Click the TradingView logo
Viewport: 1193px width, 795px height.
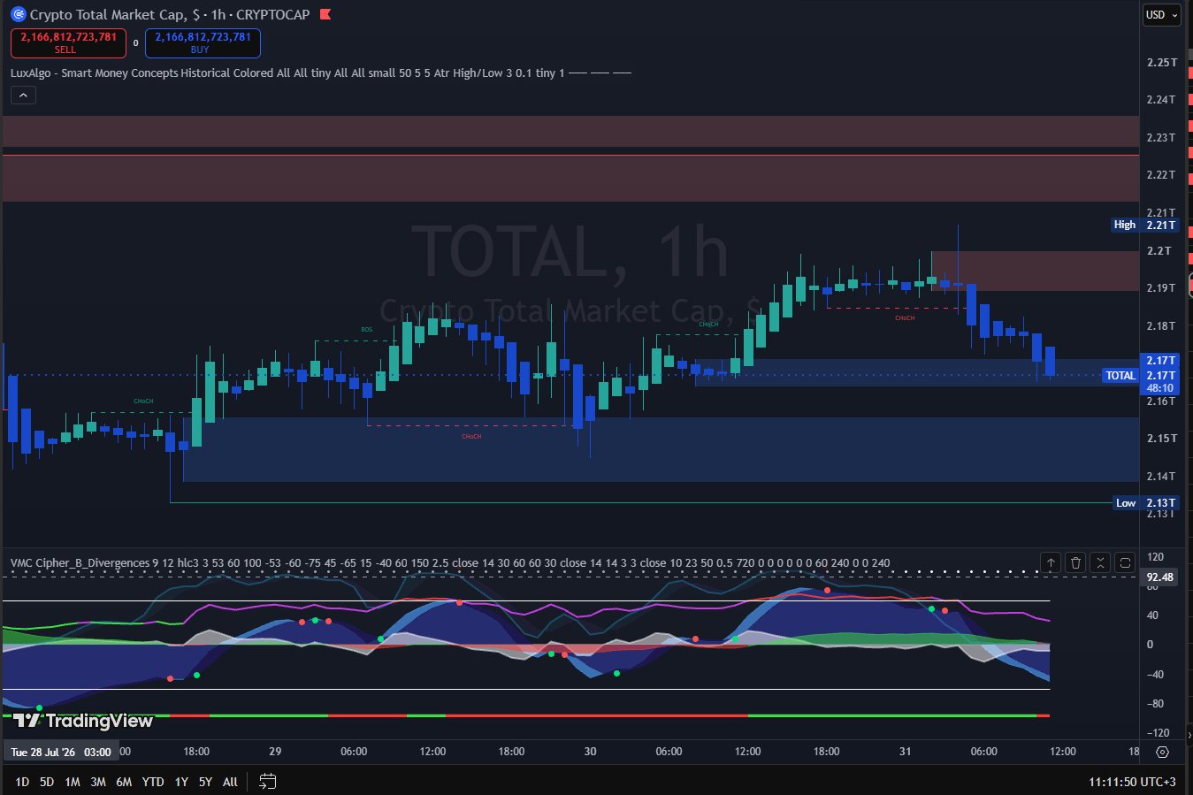pos(83,721)
